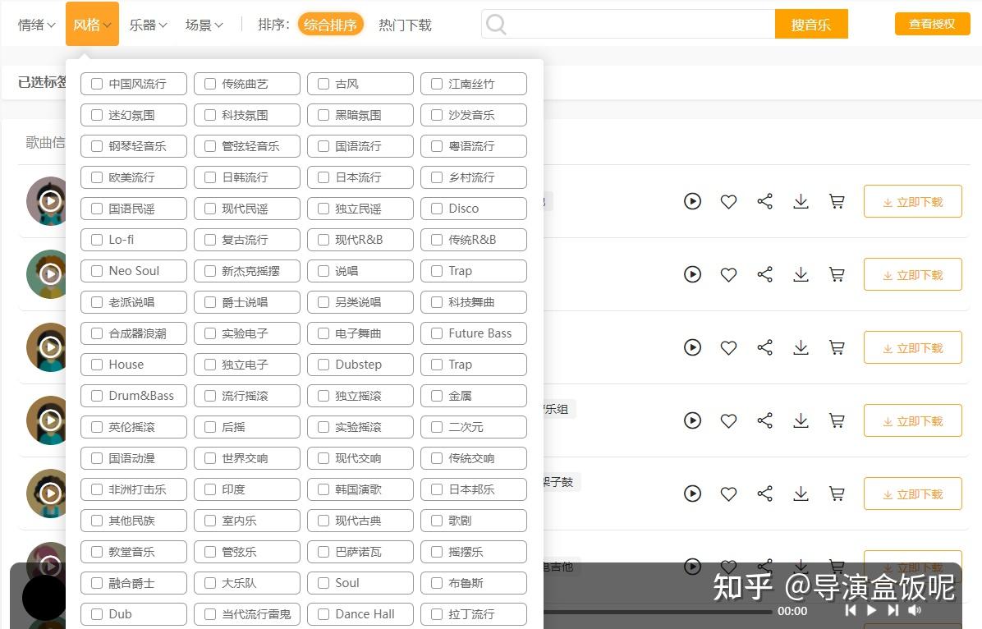This screenshot has width=982, height=629.
Task: Share the third song via the share icon
Action: [765, 347]
